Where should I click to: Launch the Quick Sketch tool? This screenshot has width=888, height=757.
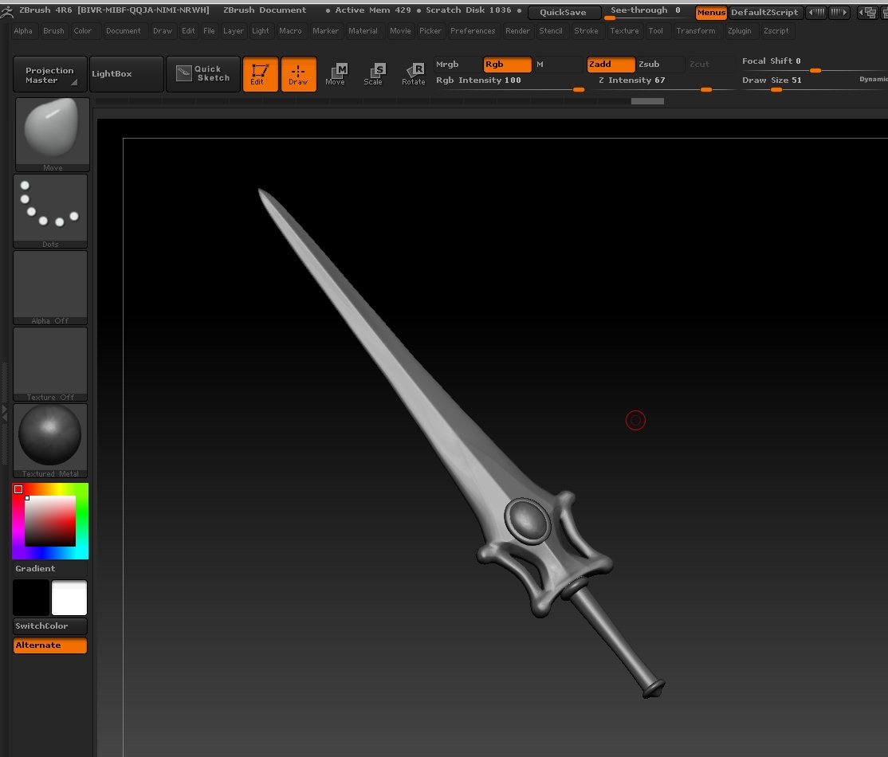click(202, 73)
